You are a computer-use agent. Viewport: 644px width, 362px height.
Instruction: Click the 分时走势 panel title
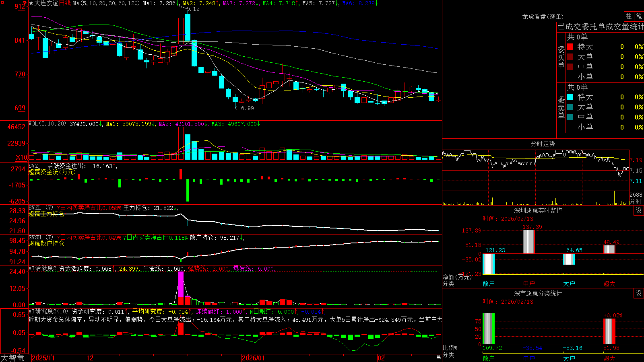(543, 144)
